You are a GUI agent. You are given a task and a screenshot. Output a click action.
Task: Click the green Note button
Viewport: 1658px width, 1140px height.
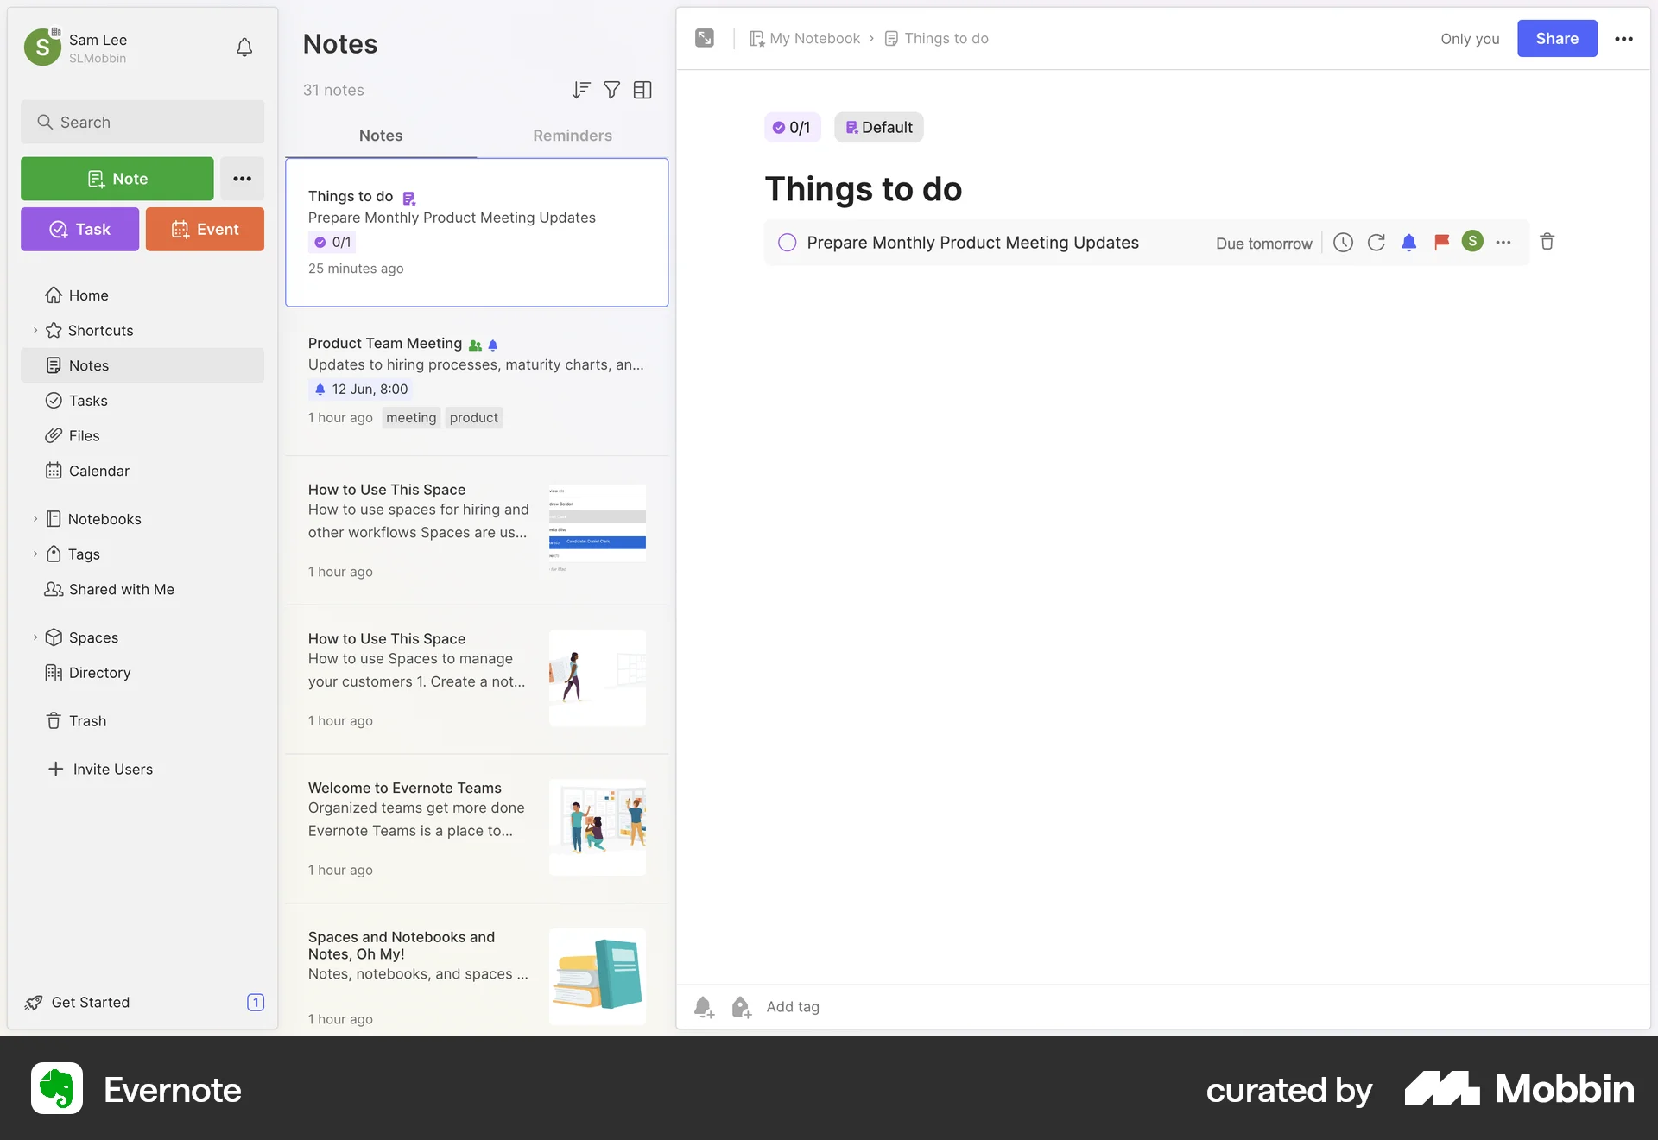tap(117, 179)
